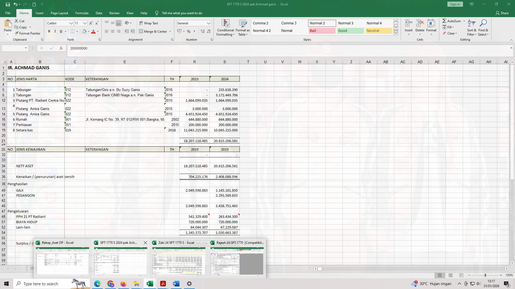Open the Fill Color dropdown arrow
Image resolution: width=515 pixels, height=289 pixels.
[88, 32]
